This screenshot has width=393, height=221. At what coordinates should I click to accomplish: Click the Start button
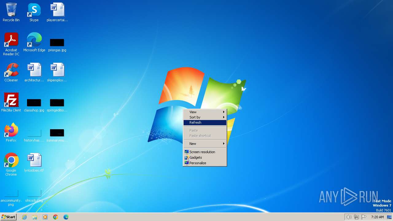8,217
